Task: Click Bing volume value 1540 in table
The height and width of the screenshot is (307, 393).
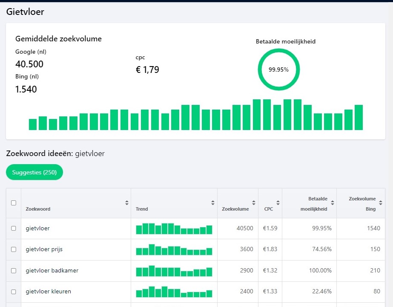Action: click(374, 228)
